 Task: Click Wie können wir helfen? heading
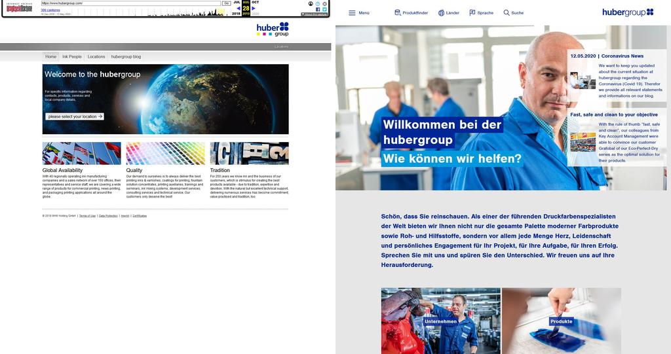[452, 158]
